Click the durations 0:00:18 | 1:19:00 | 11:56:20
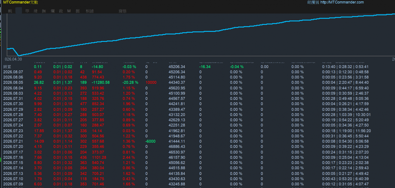 pos(346,131)
